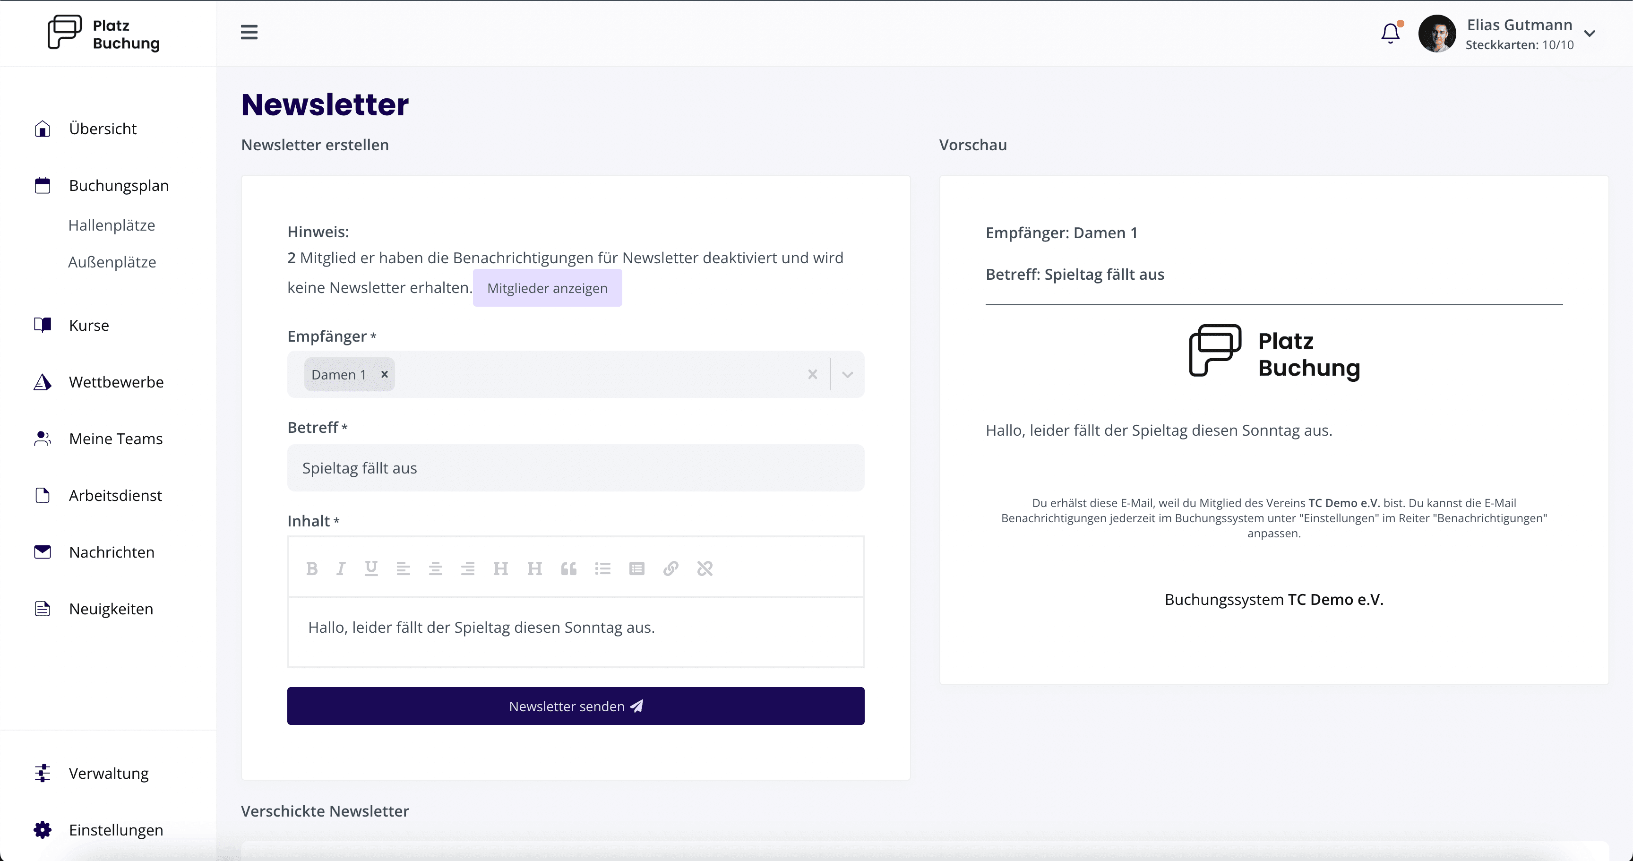Click 'Buchungssystem TC Demo e.V.' in preview footer
The image size is (1633, 861).
(x=1274, y=599)
